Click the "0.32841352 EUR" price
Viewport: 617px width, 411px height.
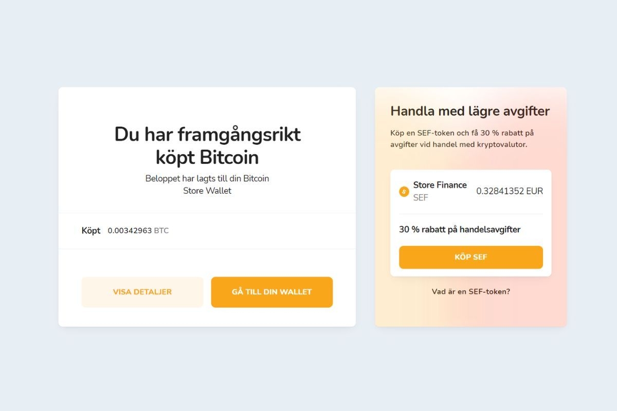(x=510, y=191)
